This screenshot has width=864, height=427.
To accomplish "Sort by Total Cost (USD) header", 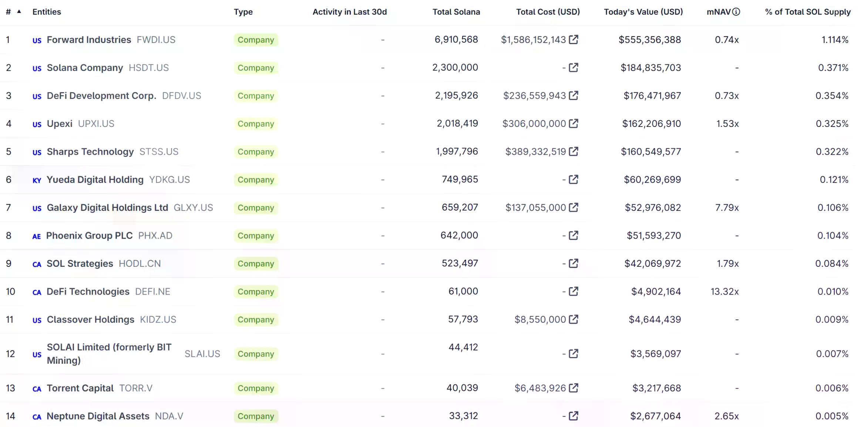I will [548, 12].
